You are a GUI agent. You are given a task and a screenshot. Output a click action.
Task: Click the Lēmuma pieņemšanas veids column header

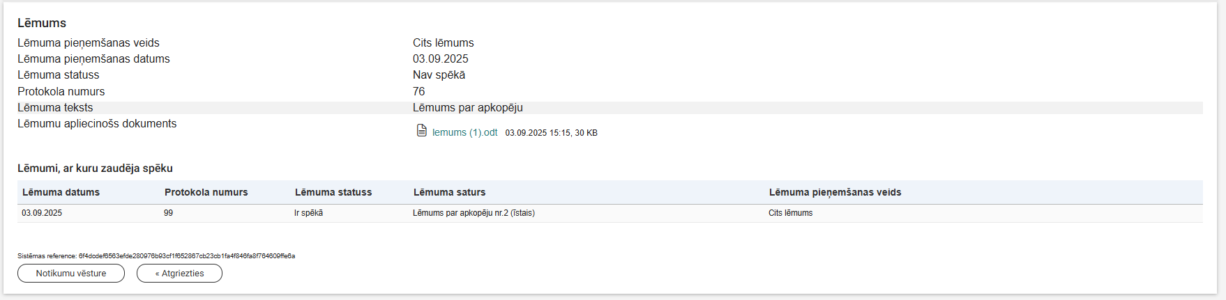(x=835, y=192)
